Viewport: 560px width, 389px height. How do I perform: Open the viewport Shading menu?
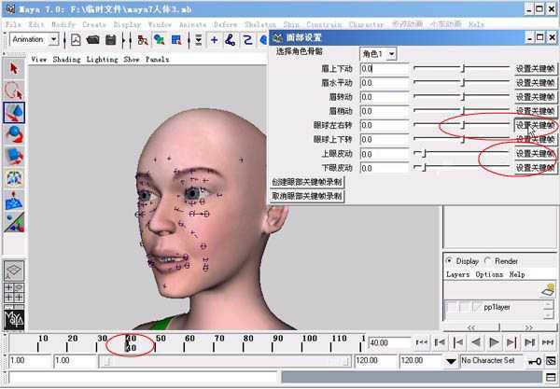tap(66, 60)
